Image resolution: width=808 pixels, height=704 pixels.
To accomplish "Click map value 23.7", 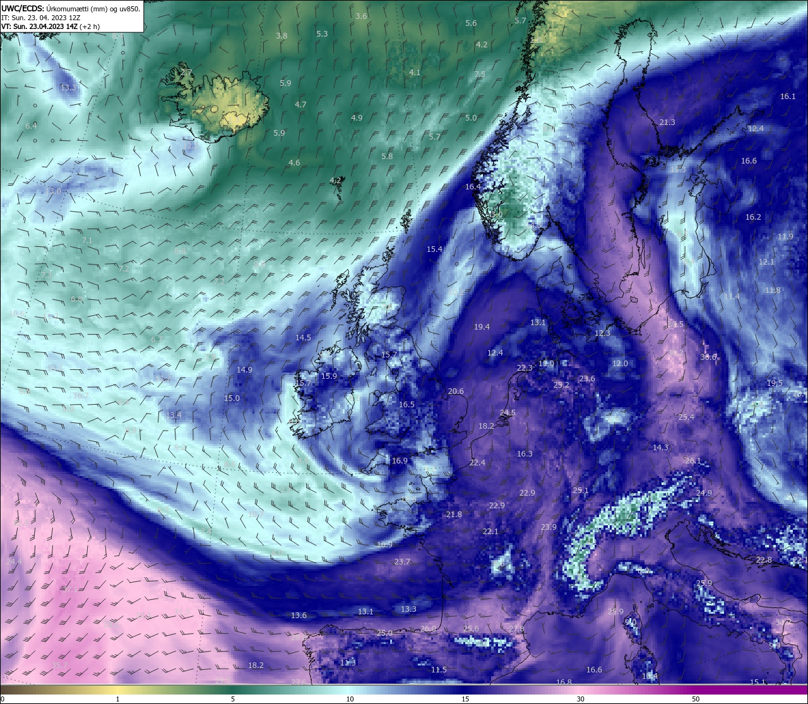I will click(x=402, y=561).
